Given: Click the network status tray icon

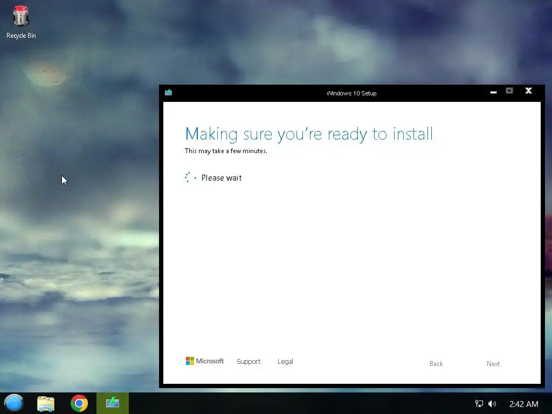Looking at the screenshot, I should [479, 404].
